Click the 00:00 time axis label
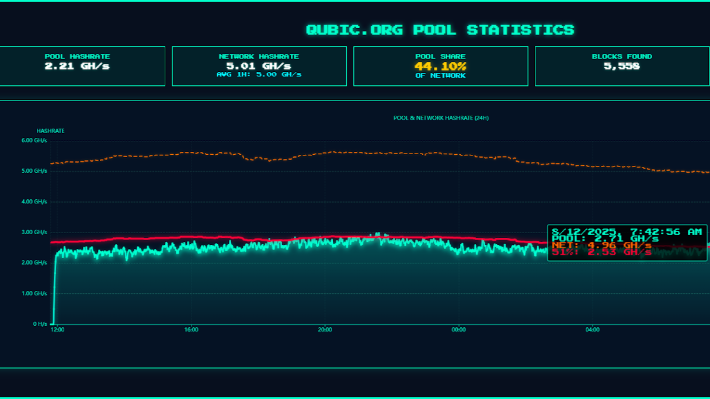The height and width of the screenshot is (399, 710). tap(458, 329)
